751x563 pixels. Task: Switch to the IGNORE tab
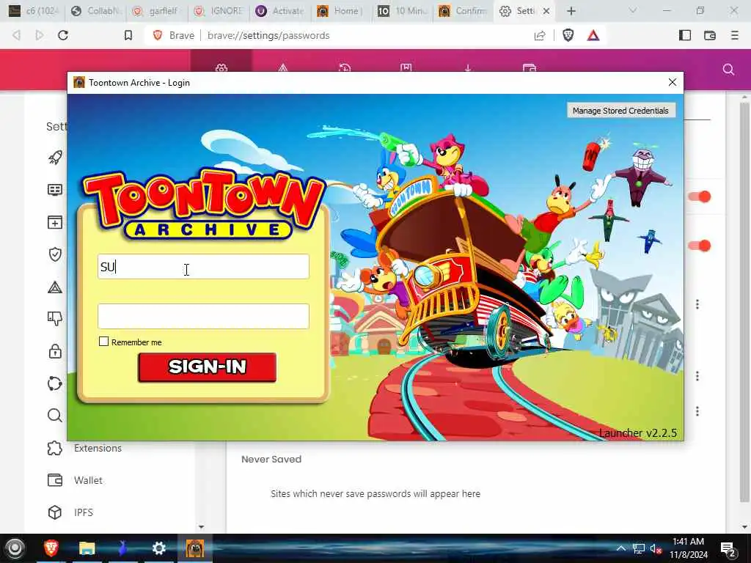(219, 11)
